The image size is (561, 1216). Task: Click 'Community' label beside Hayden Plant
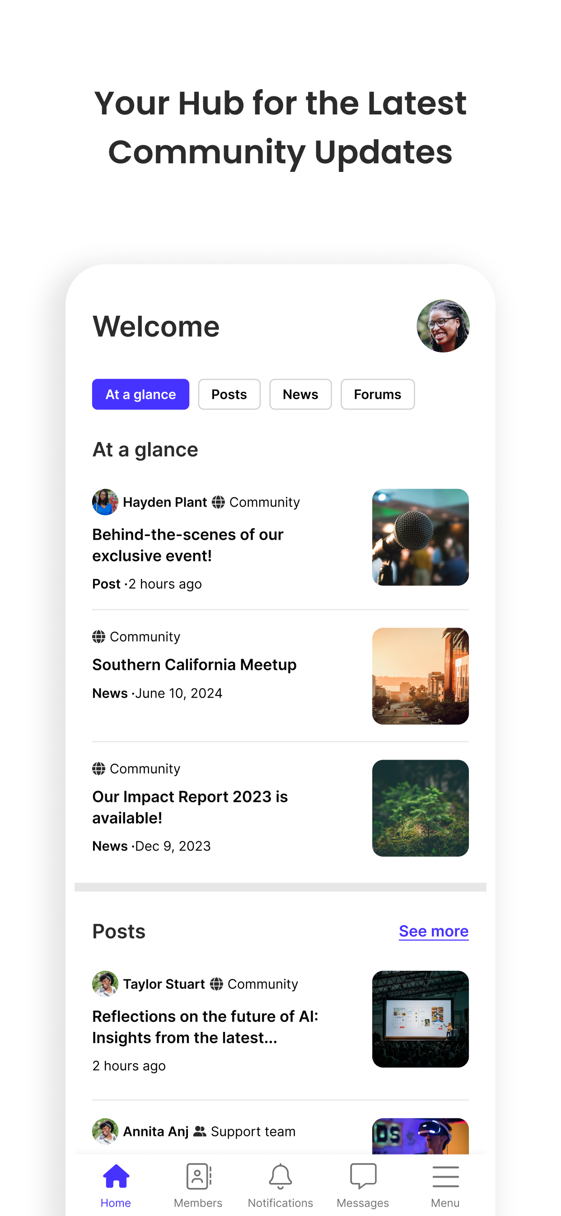265,502
